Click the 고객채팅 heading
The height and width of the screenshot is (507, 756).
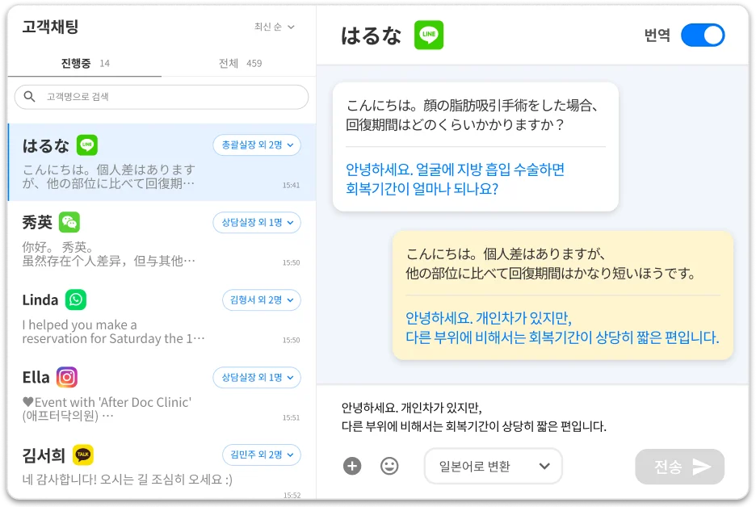pos(50,27)
